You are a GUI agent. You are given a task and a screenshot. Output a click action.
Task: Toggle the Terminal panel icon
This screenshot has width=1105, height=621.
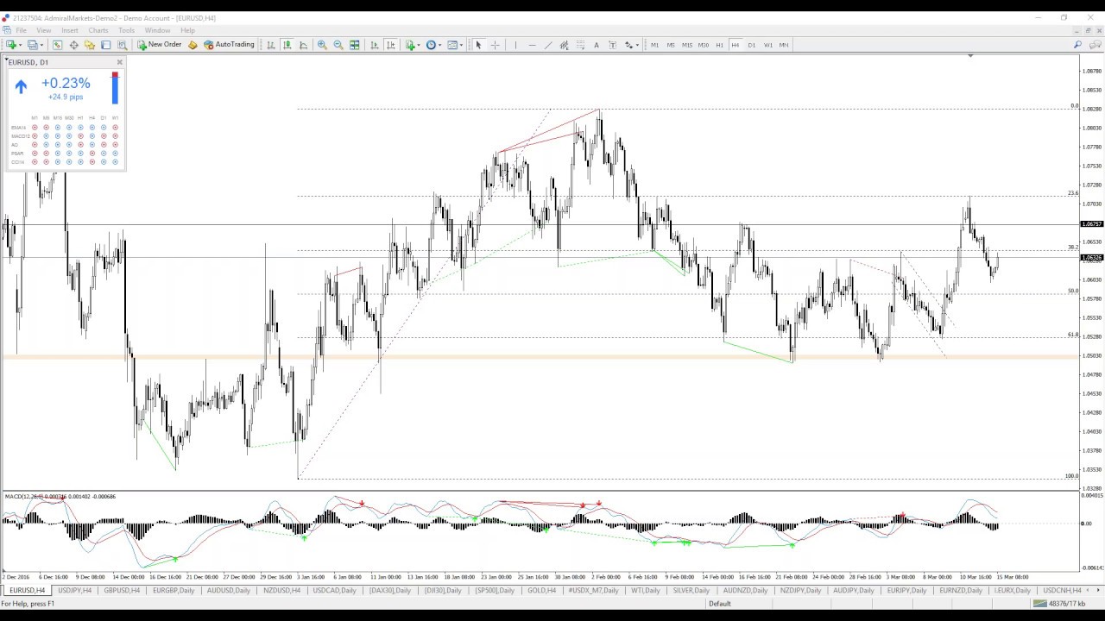click(x=105, y=45)
